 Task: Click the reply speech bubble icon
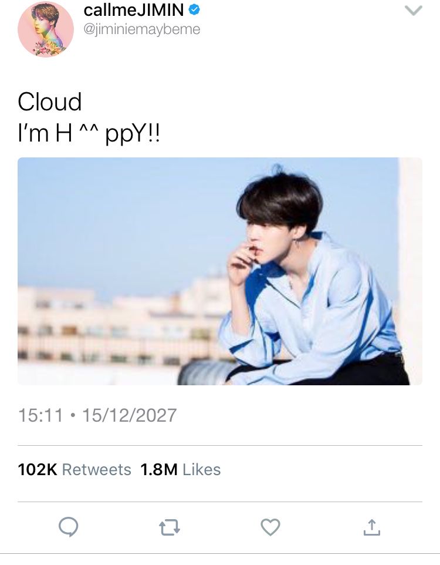click(69, 527)
